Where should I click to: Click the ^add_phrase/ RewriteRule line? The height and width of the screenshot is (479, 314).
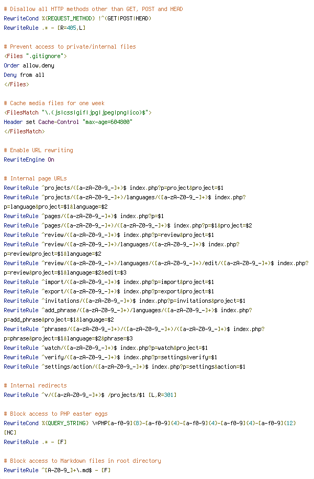[128, 311]
